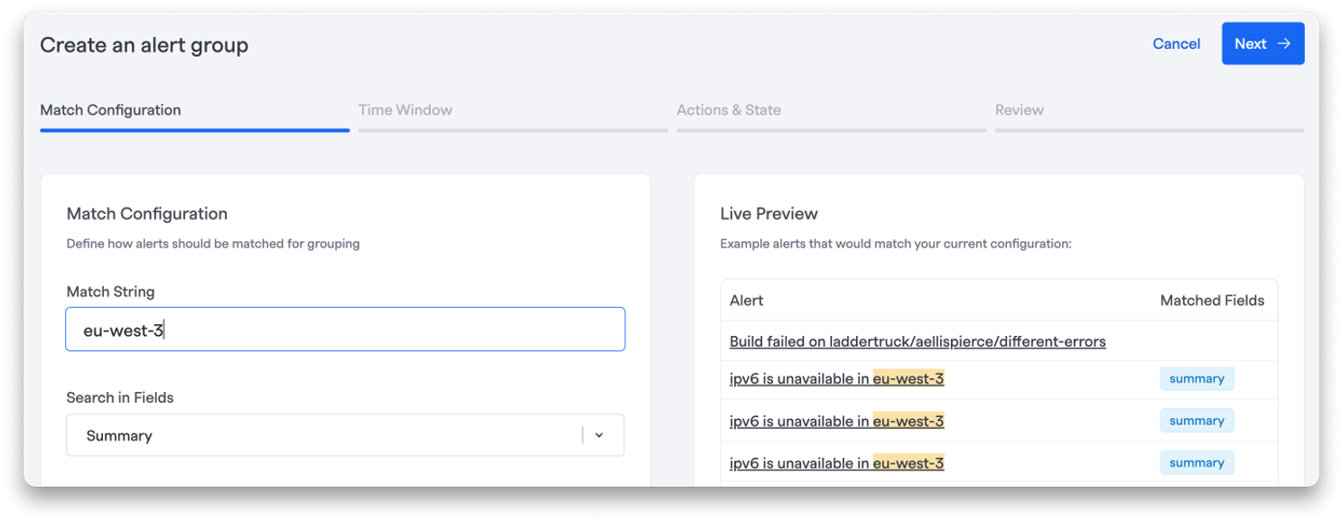Click the gray progress bar beneath Review

coord(1150,130)
